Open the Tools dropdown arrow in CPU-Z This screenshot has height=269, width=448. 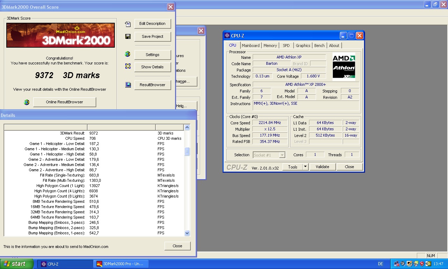[x=306, y=167]
